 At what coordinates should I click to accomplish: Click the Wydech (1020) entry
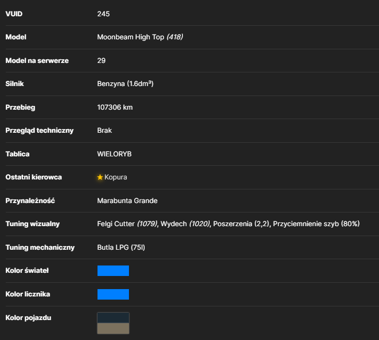pyautogui.click(x=186, y=224)
